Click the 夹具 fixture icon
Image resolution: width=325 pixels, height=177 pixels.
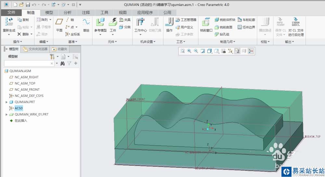(x=121, y=20)
